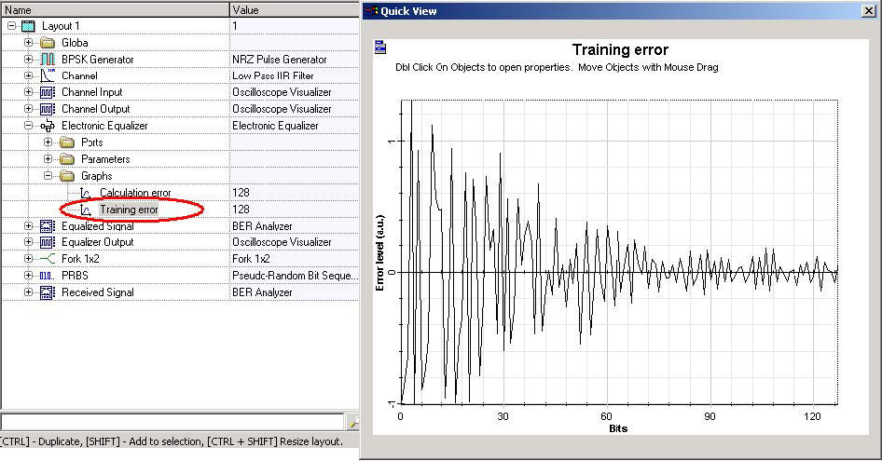Click the Value column header
This screenshot has height=461, width=882.
(x=295, y=9)
